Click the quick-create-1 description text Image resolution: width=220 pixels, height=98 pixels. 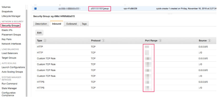click(x=186, y=9)
